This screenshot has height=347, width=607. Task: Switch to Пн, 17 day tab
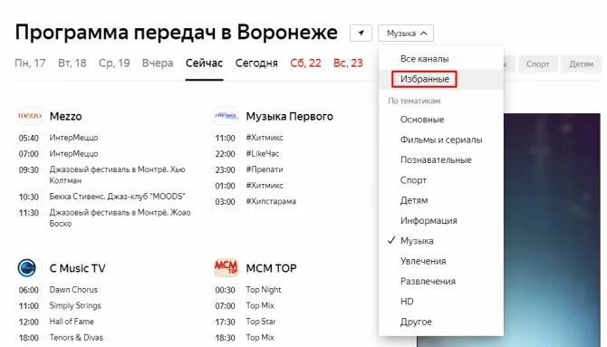30,63
